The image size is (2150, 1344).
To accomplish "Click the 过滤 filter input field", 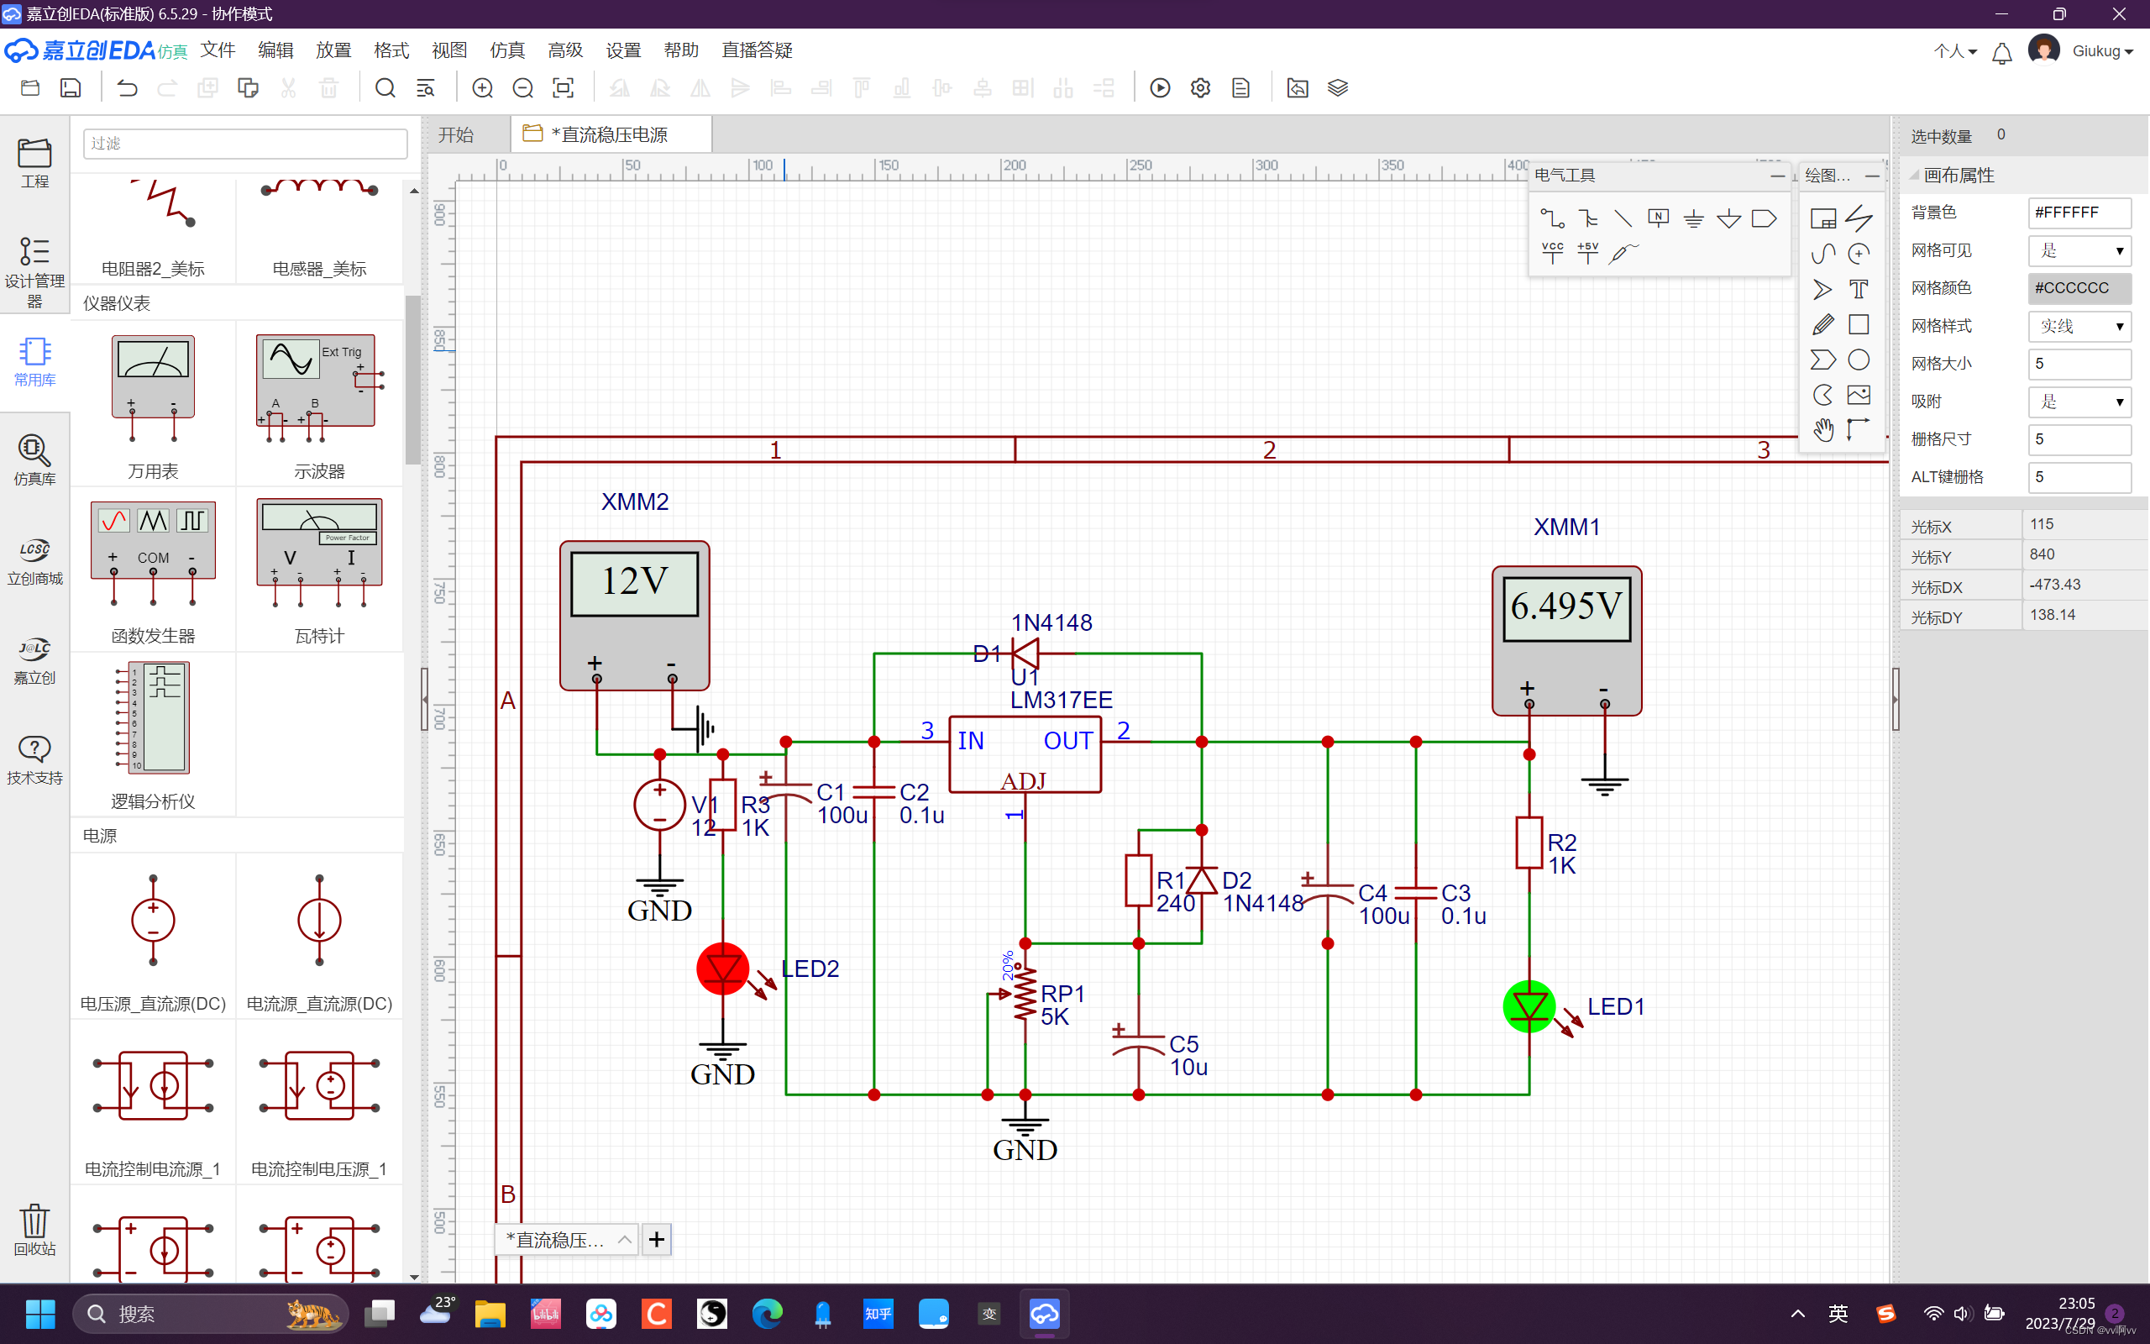I will click(245, 143).
